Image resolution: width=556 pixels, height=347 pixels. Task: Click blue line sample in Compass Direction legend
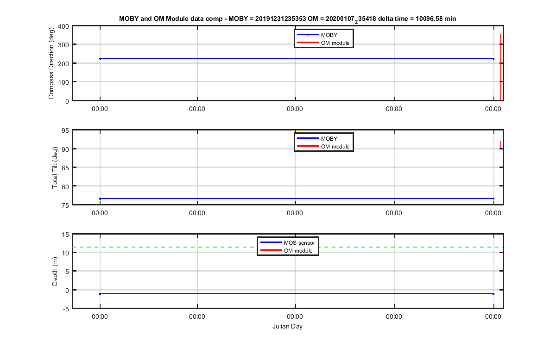pyautogui.click(x=308, y=35)
